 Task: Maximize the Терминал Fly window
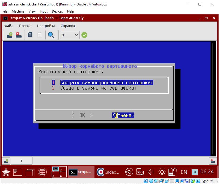point(206,18)
